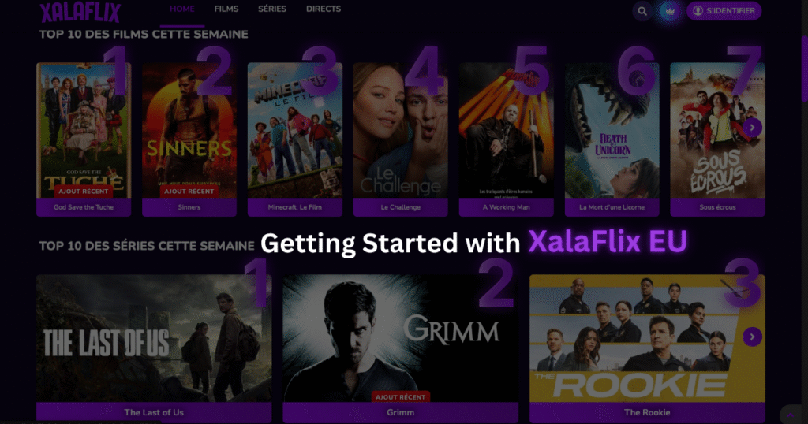This screenshot has width=808, height=424.
Task: Select the Grimm series thumbnail
Action: click(400, 338)
